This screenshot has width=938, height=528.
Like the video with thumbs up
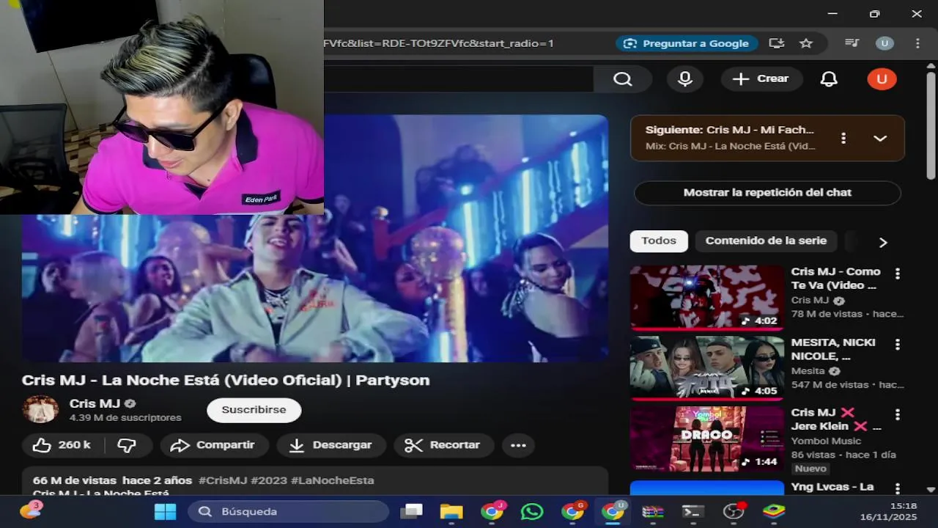coord(62,445)
